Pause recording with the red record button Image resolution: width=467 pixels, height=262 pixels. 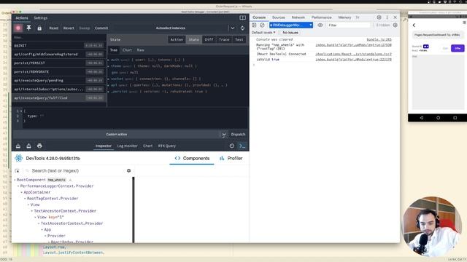(18, 28)
